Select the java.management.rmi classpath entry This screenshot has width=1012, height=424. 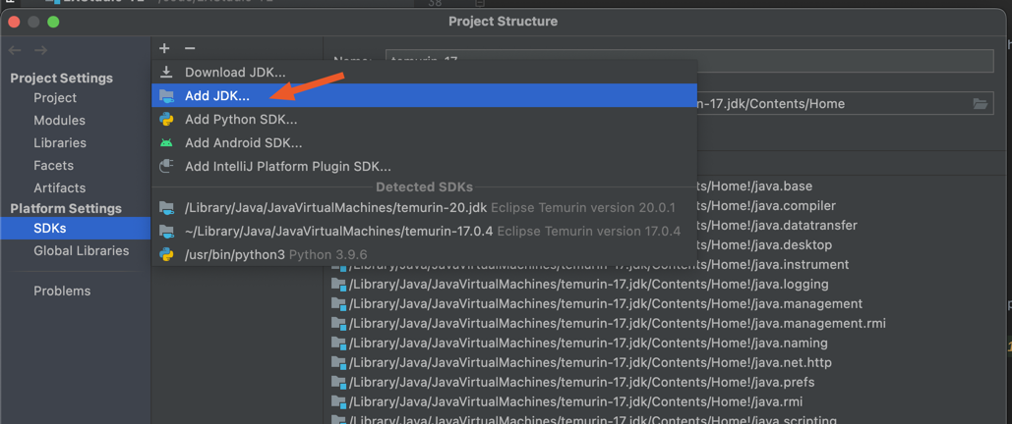click(x=608, y=324)
